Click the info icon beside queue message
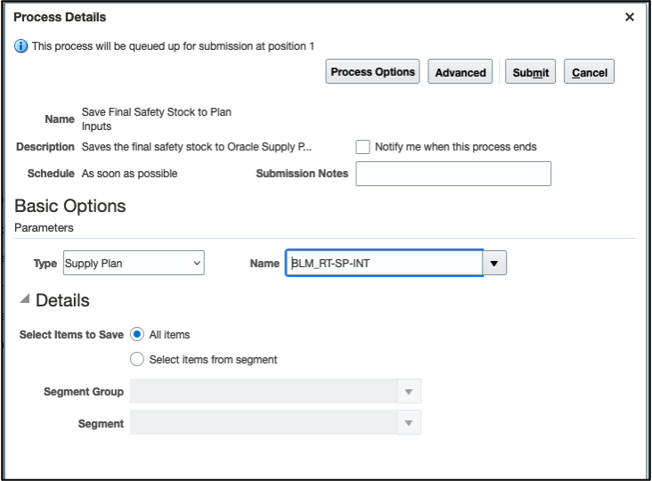The width and height of the screenshot is (652, 481). pyautogui.click(x=21, y=45)
